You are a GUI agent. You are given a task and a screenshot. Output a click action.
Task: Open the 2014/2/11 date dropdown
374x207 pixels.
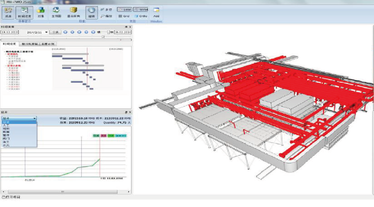pos(45,32)
